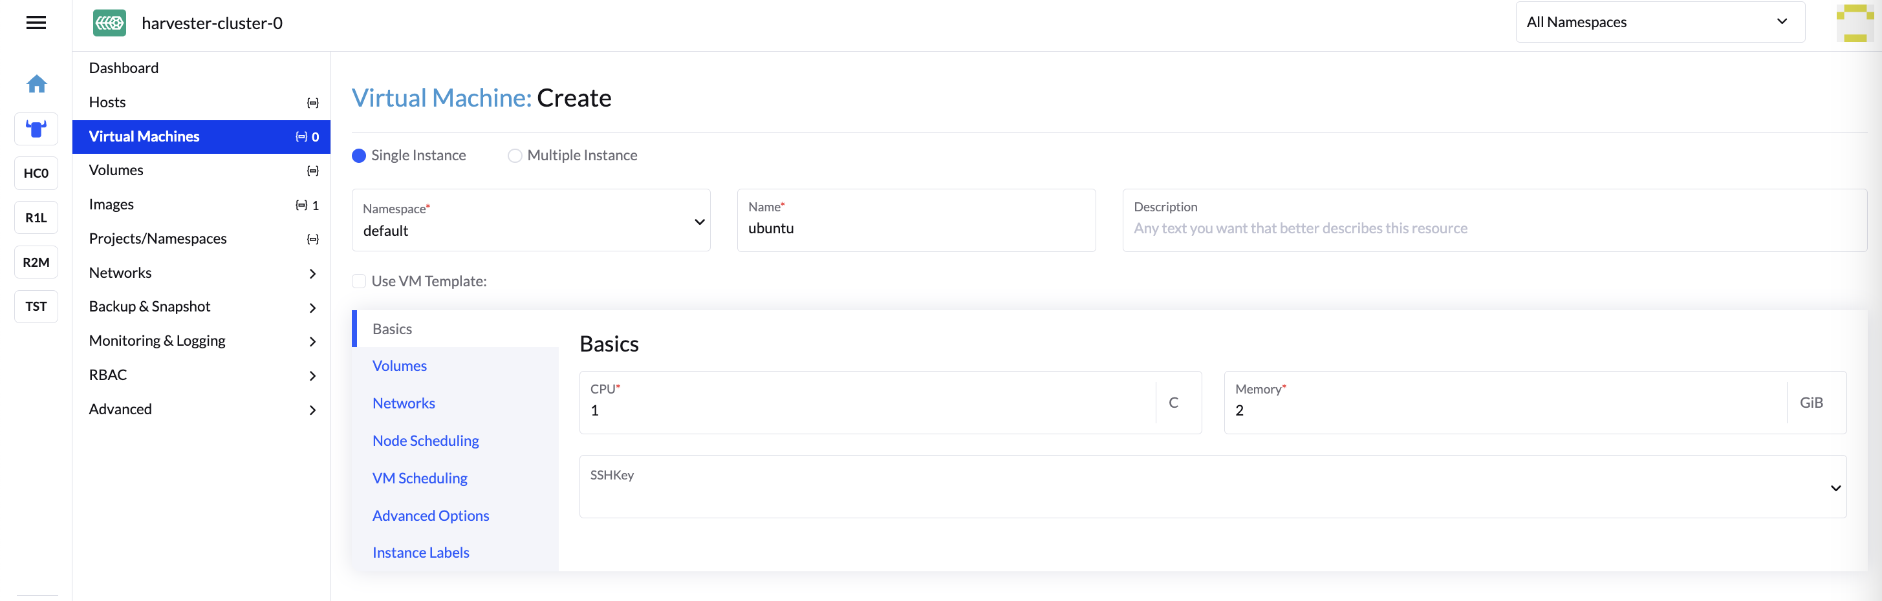Open the hamburger navigation menu
Viewport: 1882px width, 601px height.
click(x=36, y=23)
